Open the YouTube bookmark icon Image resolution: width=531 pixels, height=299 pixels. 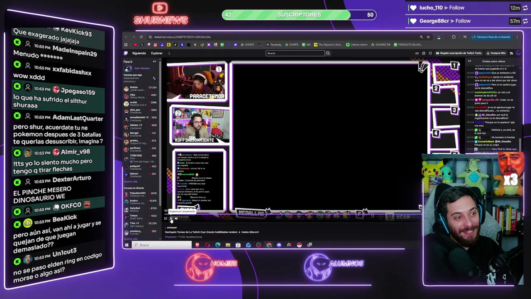coord(135,44)
